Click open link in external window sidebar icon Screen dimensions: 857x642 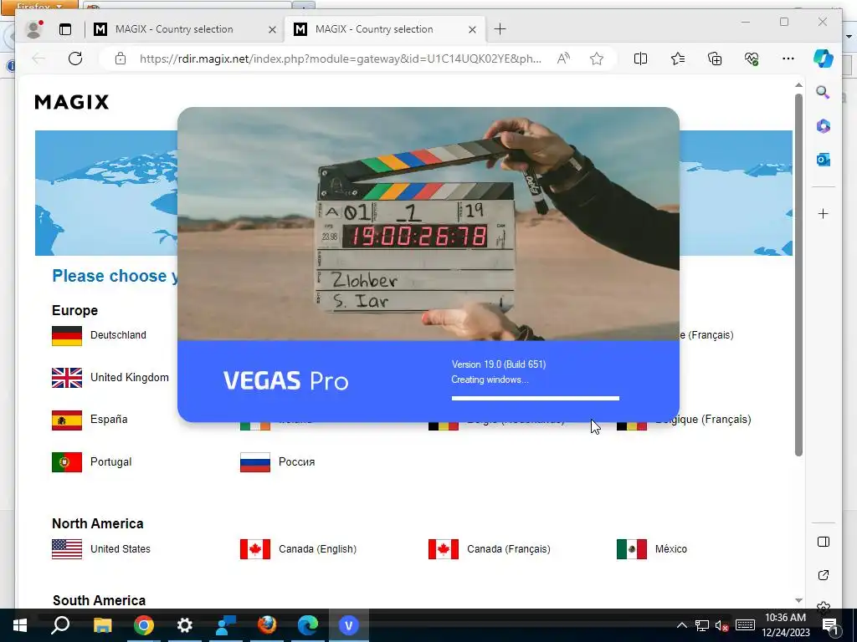(x=824, y=575)
